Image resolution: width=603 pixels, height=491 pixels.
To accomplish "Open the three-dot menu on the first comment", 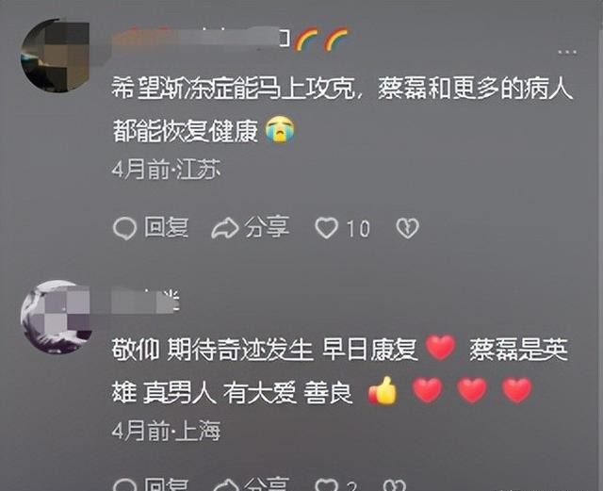I will point(567,51).
